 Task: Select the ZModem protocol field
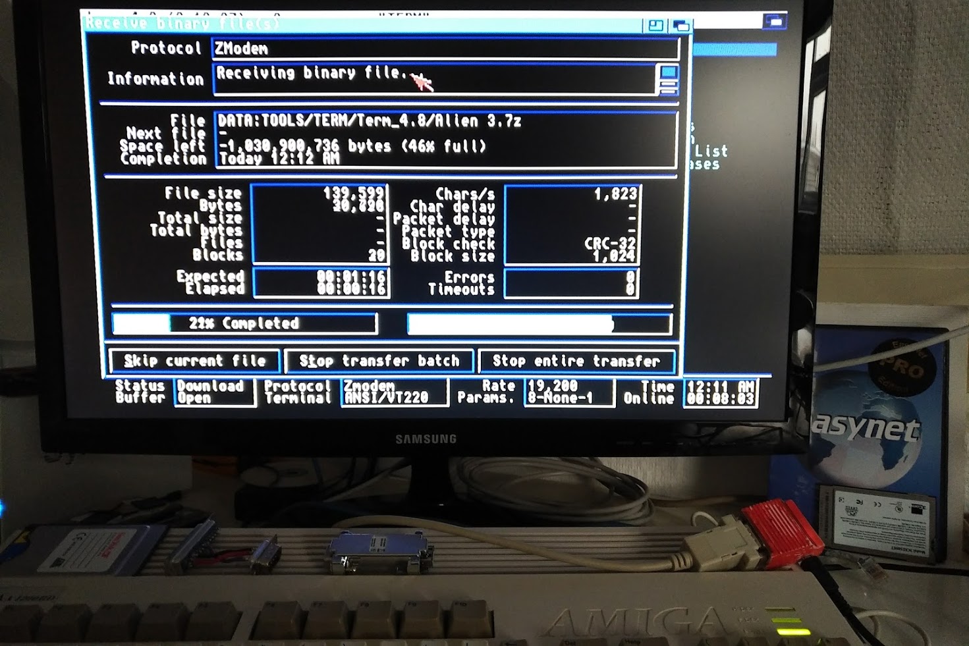[x=445, y=49]
